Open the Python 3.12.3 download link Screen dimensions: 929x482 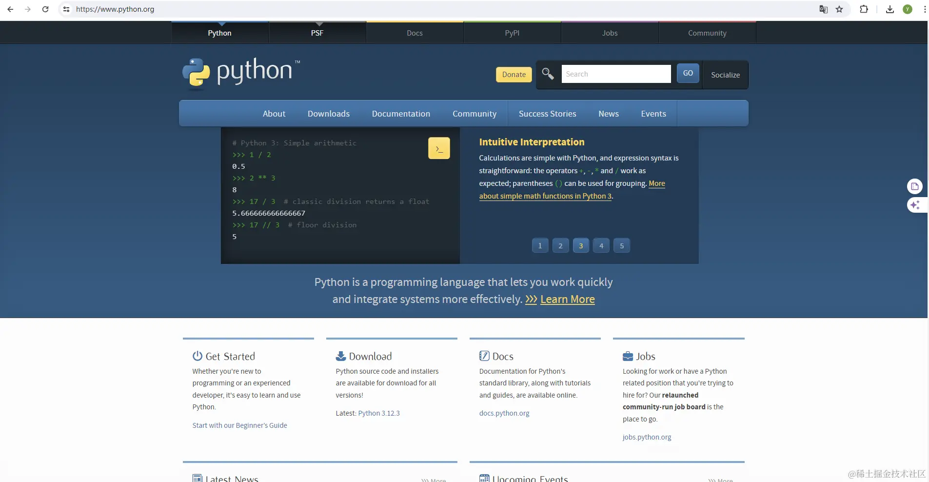379,413
